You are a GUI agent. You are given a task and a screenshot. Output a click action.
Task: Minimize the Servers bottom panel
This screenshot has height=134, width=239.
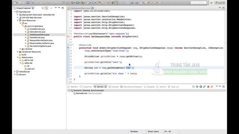tap(220, 86)
